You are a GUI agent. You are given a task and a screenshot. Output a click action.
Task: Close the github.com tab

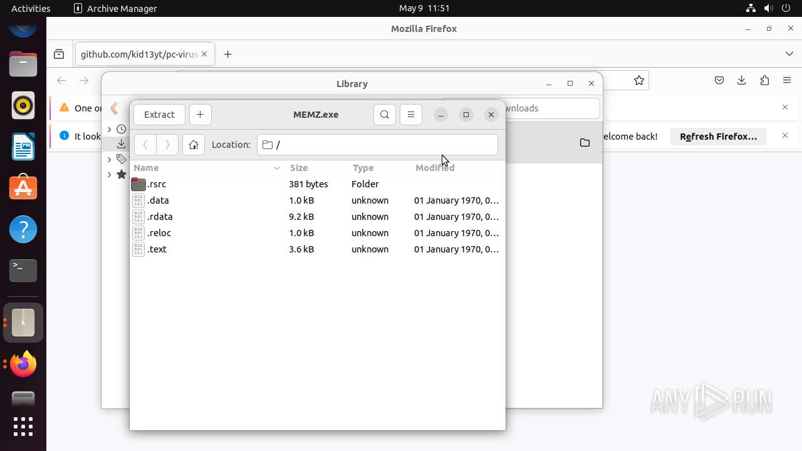pos(204,54)
